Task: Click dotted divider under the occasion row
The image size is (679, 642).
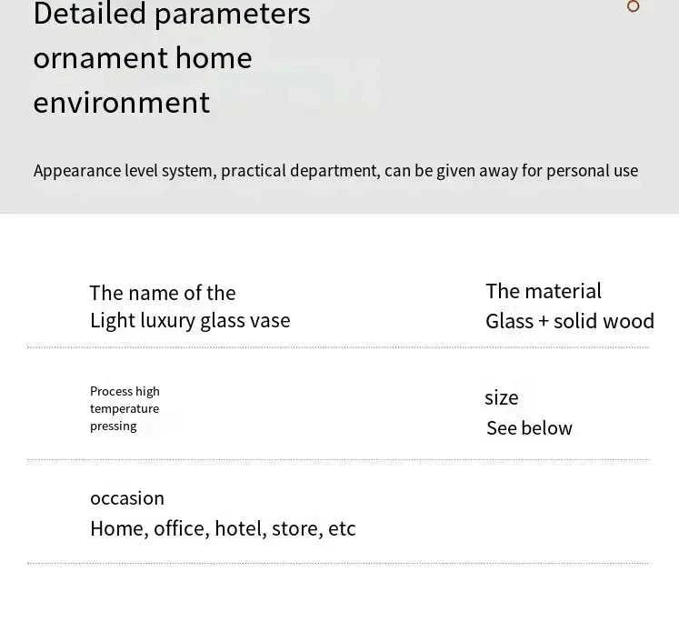Action: point(338,564)
